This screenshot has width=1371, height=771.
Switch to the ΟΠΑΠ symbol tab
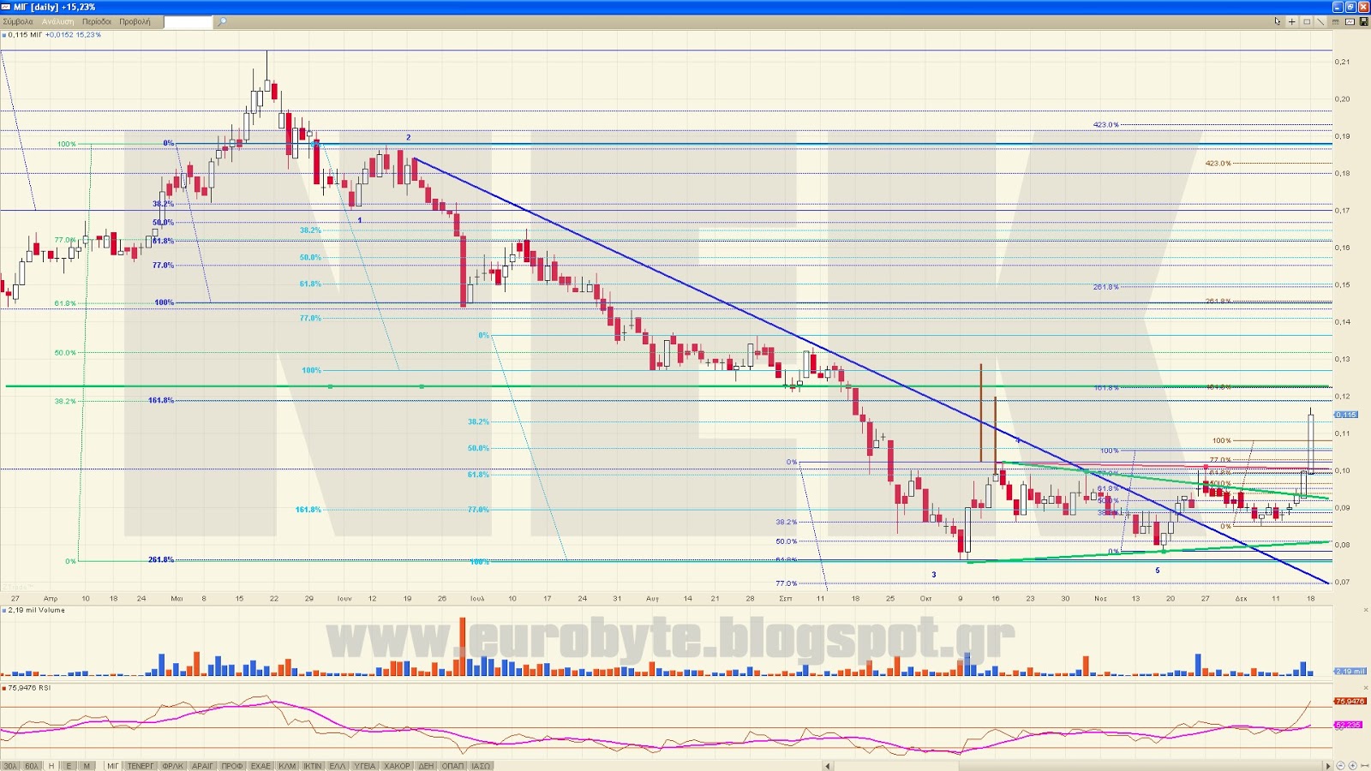(x=453, y=766)
